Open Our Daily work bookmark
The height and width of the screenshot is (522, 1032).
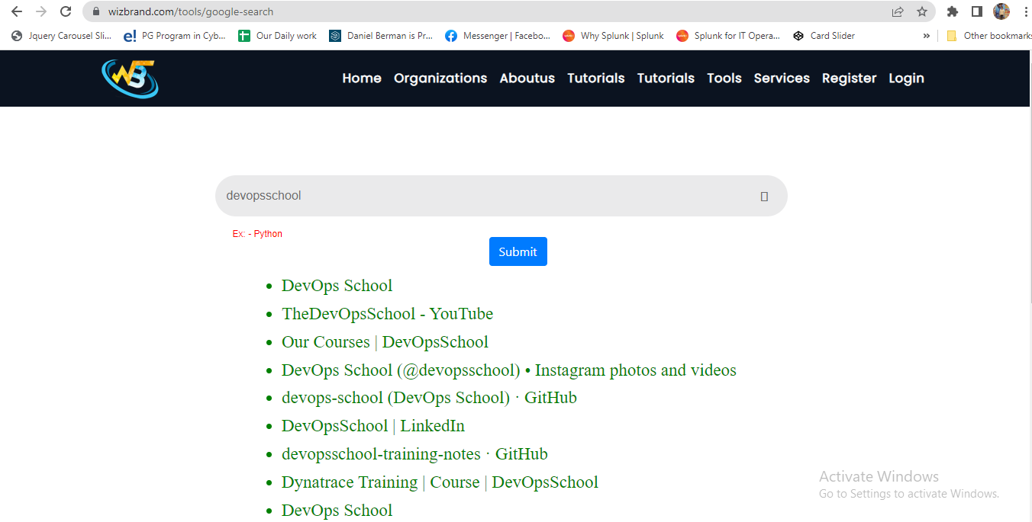[277, 36]
